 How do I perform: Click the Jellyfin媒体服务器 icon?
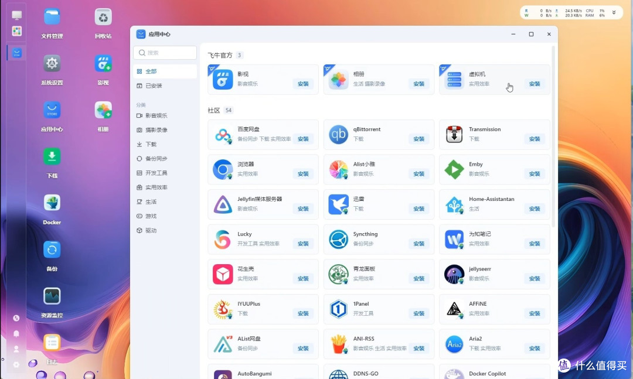coord(223,204)
